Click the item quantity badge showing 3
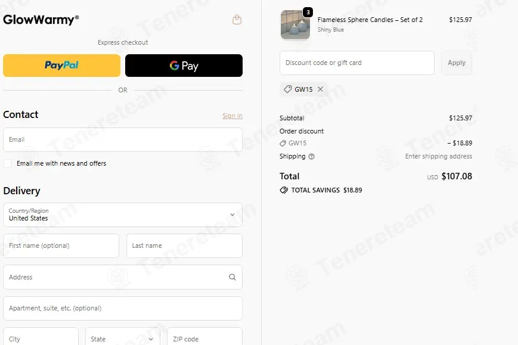This screenshot has height=345, width=518. click(308, 13)
